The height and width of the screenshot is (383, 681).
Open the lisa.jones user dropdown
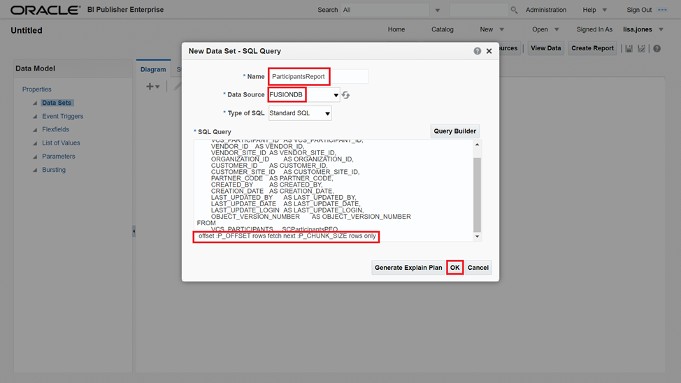tap(661, 29)
